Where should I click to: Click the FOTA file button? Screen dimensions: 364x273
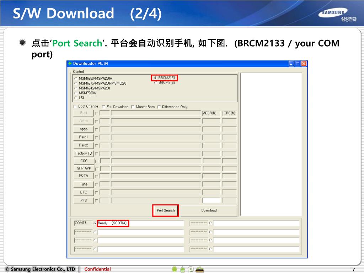click(84, 176)
